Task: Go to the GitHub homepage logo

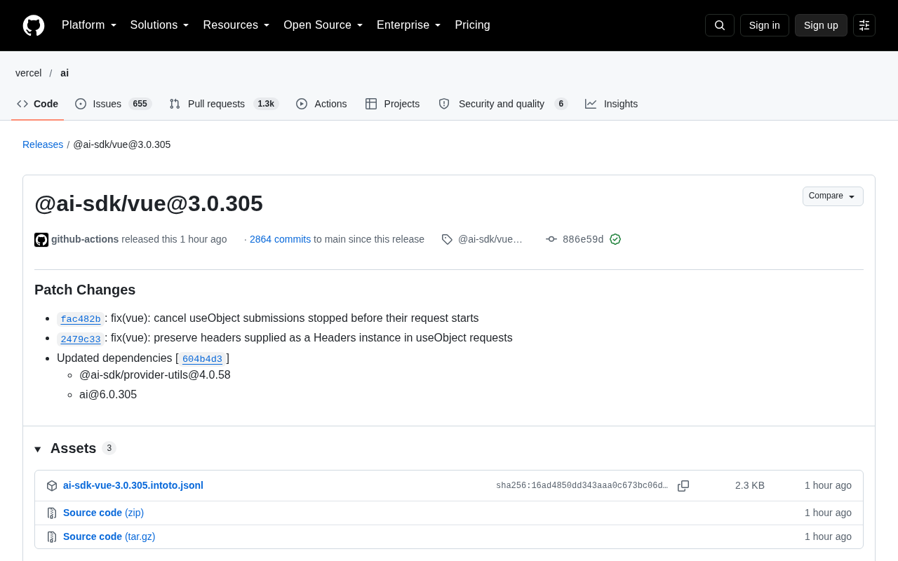Action: pyautogui.click(x=34, y=25)
